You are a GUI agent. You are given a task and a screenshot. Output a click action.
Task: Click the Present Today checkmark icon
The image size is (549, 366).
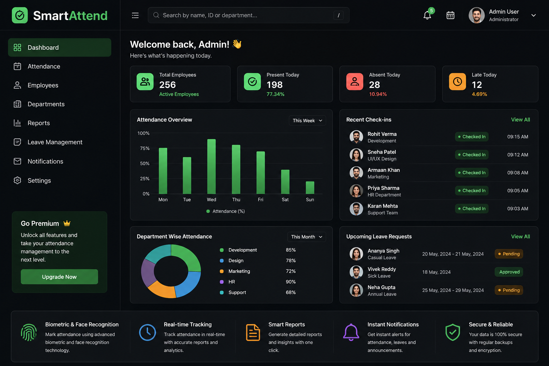(252, 81)
